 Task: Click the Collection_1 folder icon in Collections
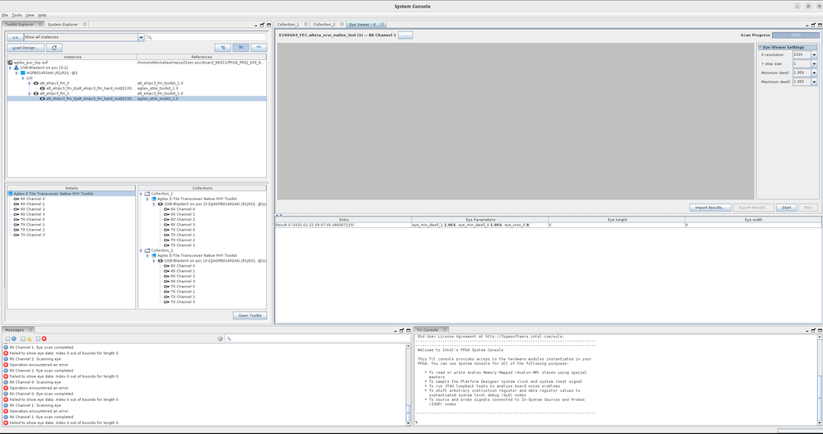(x=147, y=194)
